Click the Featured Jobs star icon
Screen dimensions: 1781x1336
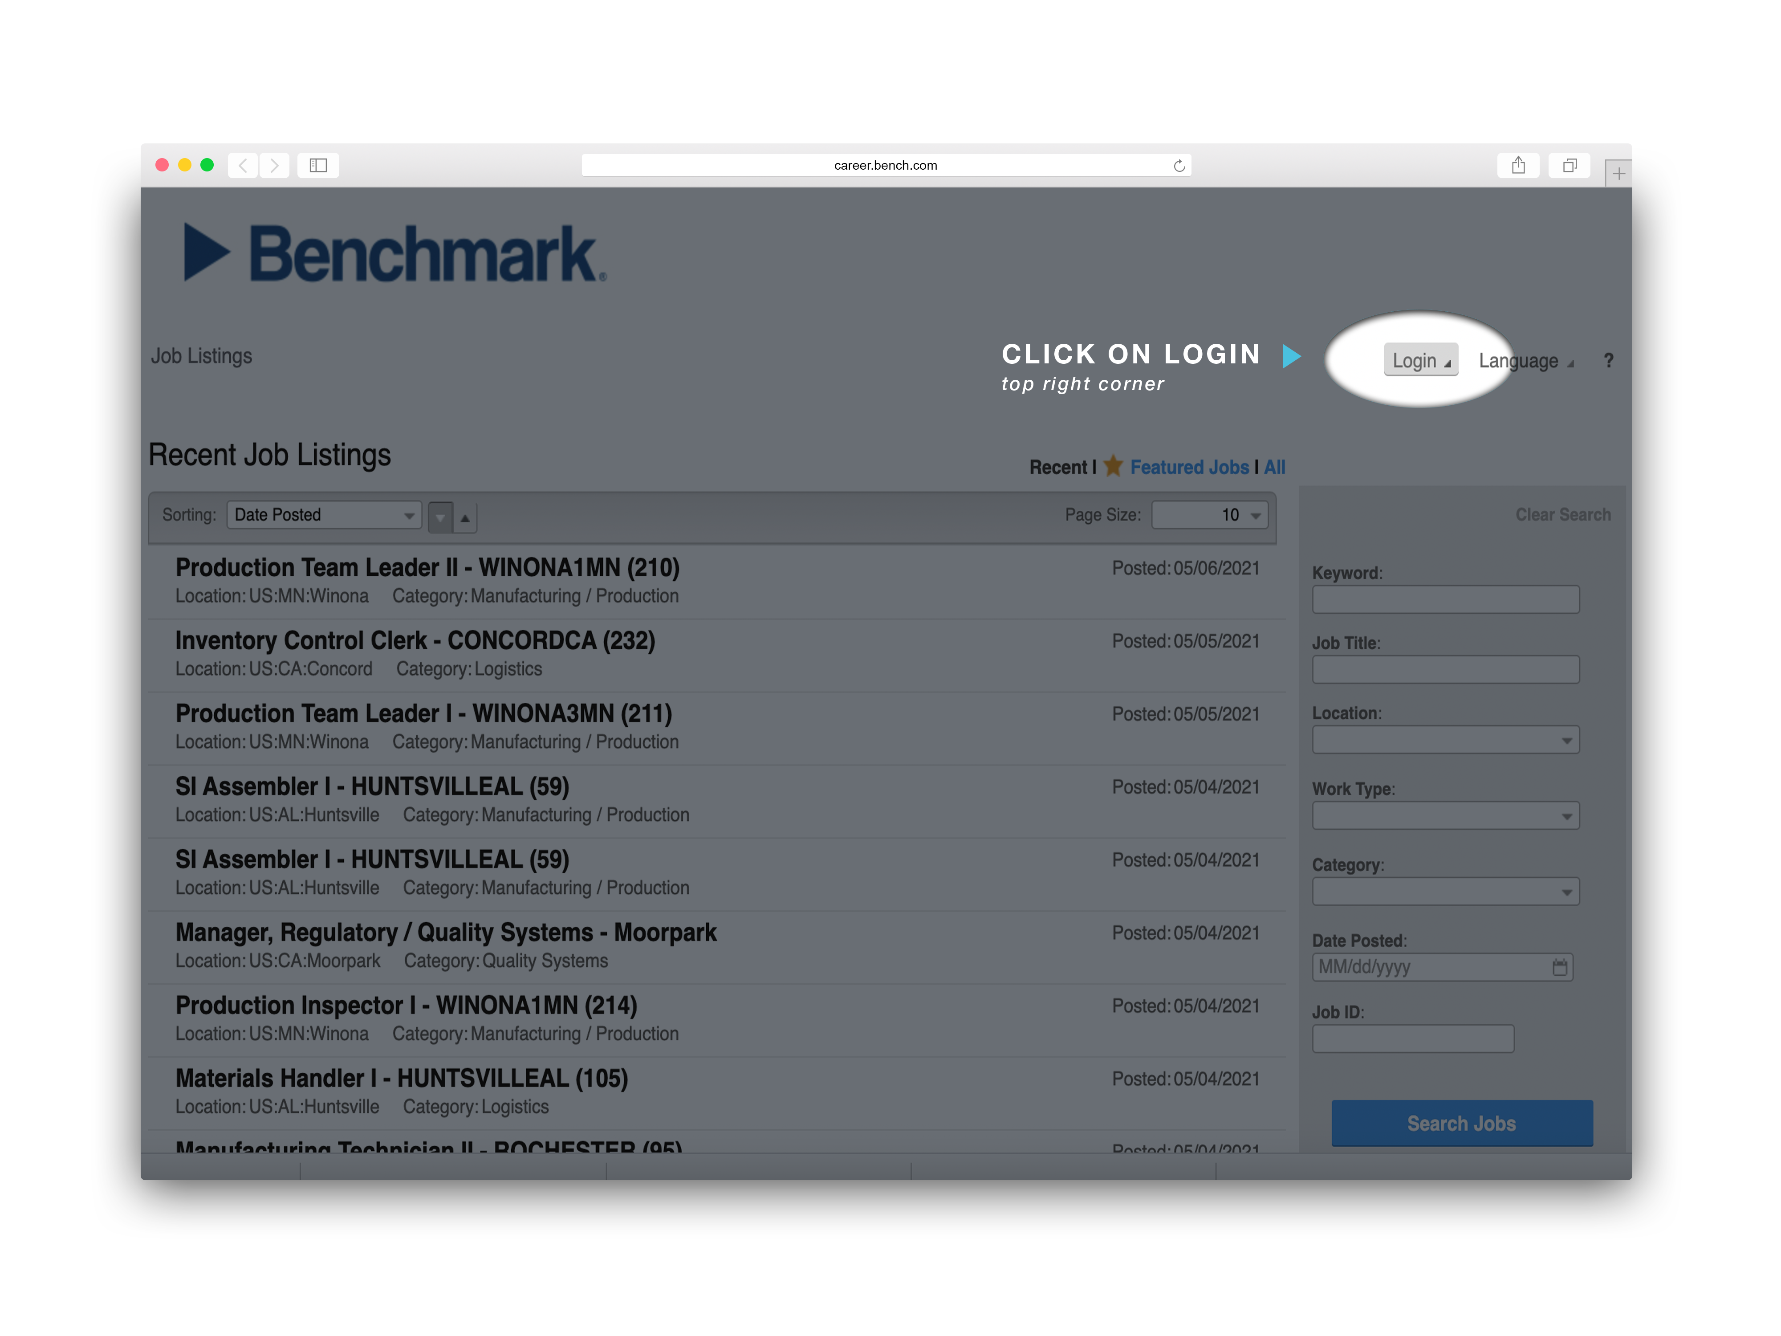point(1113,466)
